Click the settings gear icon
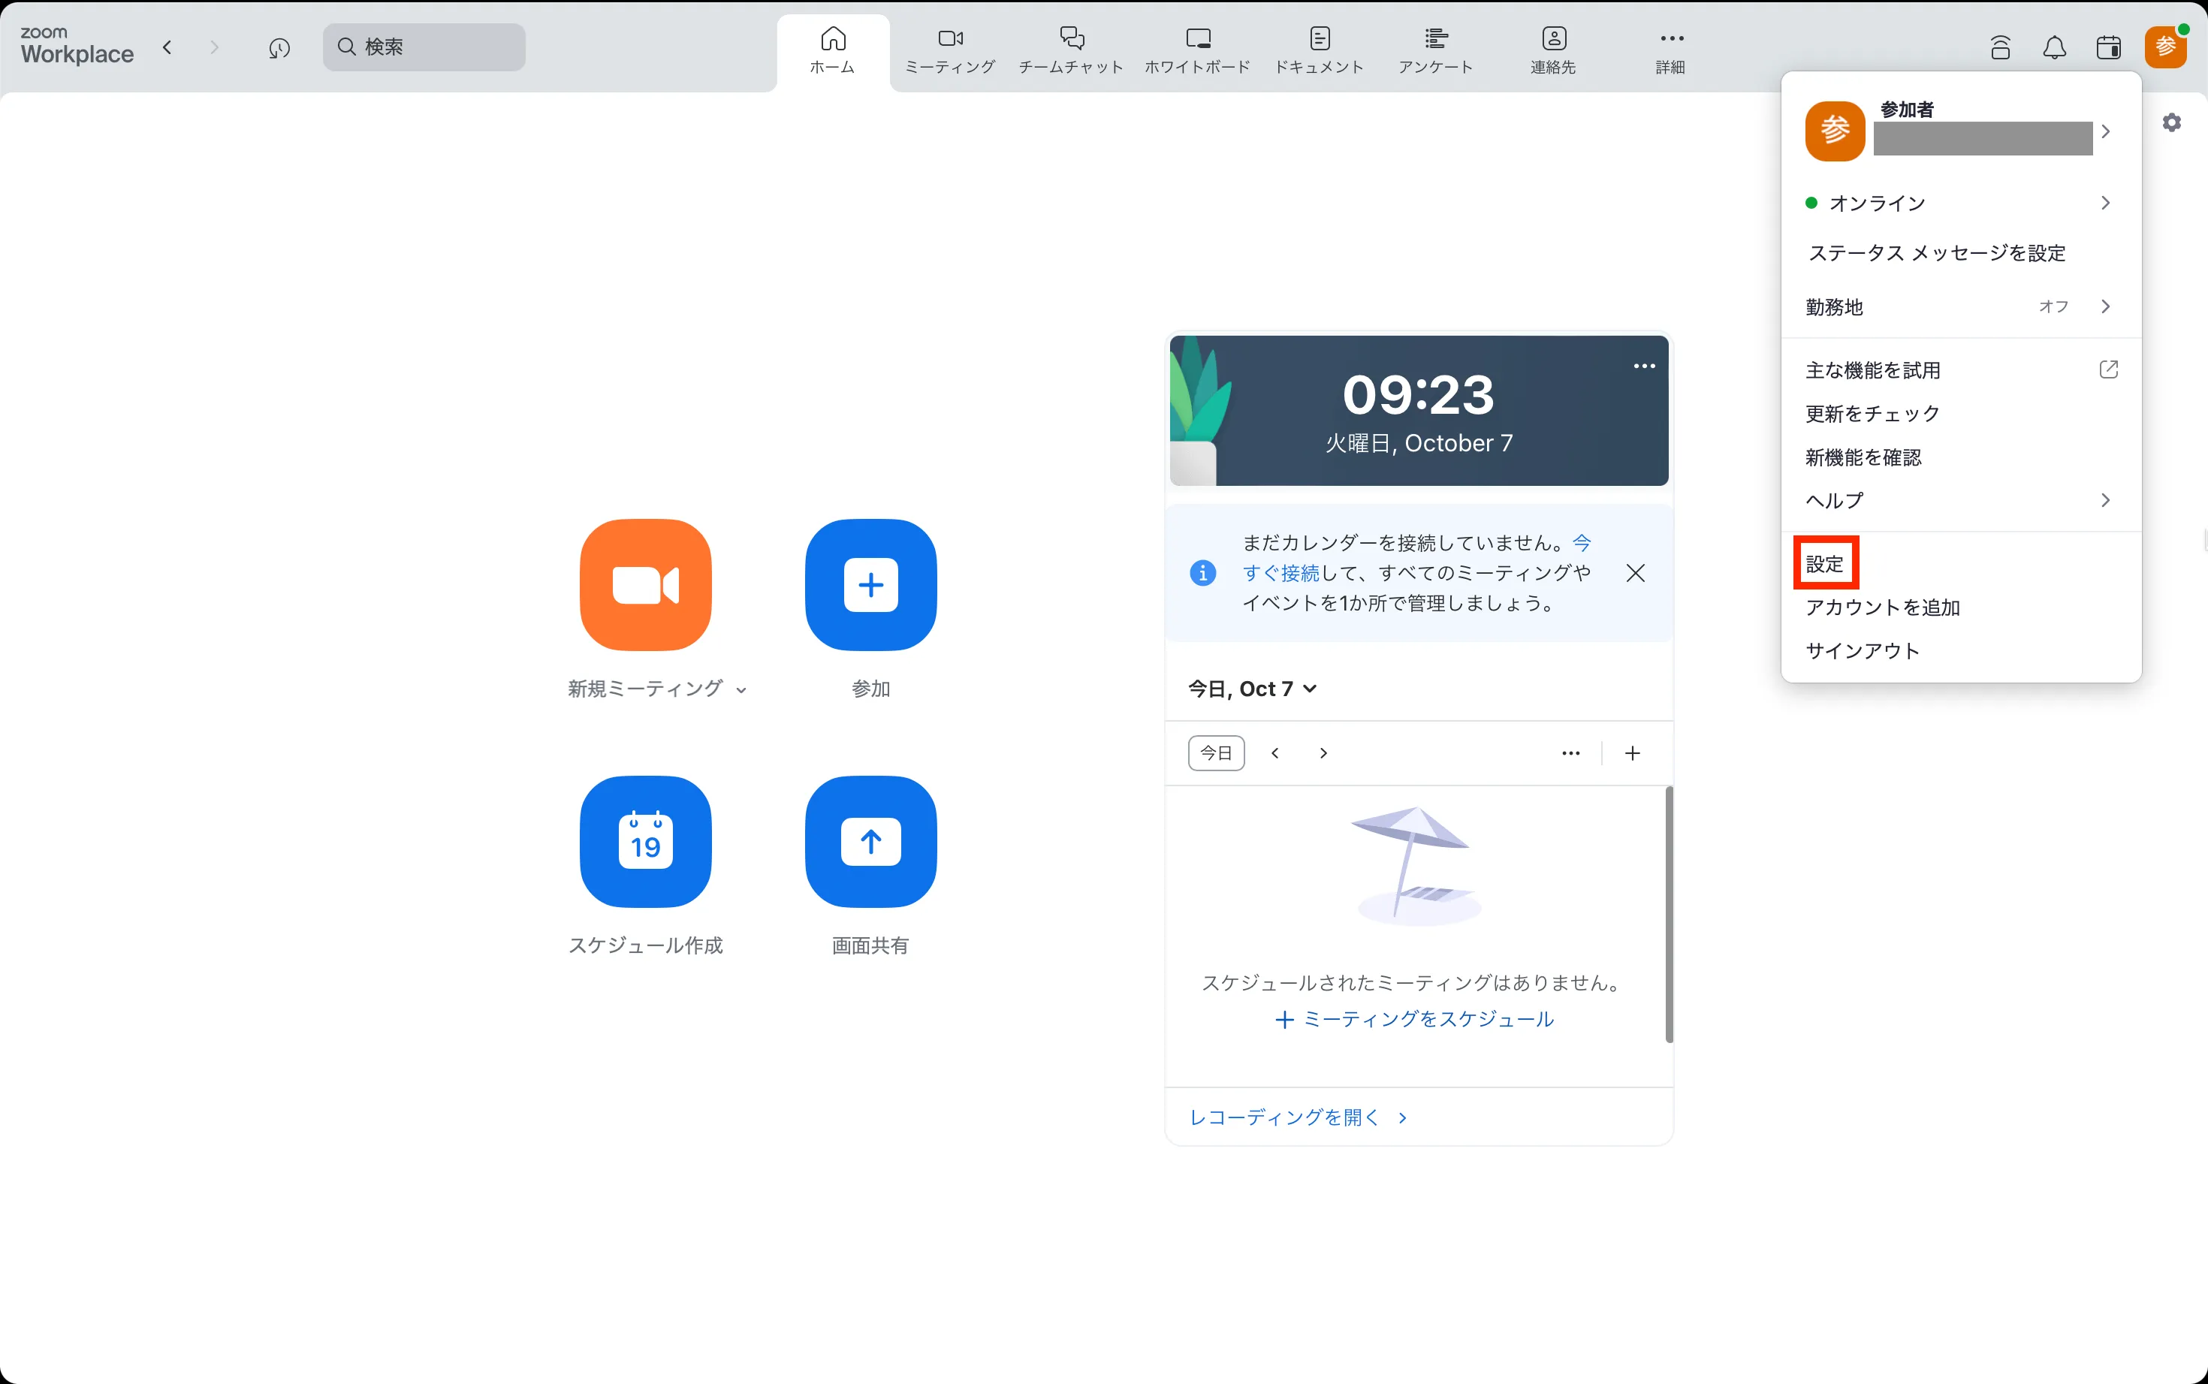Viewport: 2208px width, 1384px height. 2171,122
